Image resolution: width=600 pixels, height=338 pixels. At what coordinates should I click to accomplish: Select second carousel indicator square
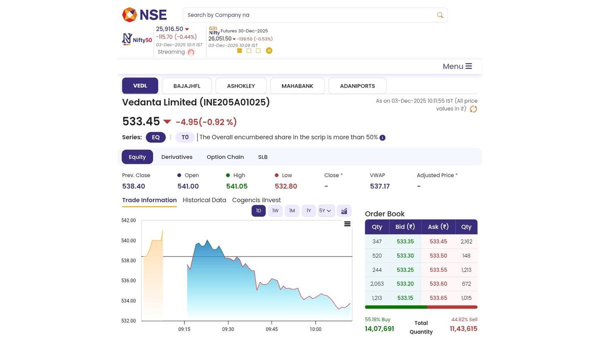[x=249, y=51]
